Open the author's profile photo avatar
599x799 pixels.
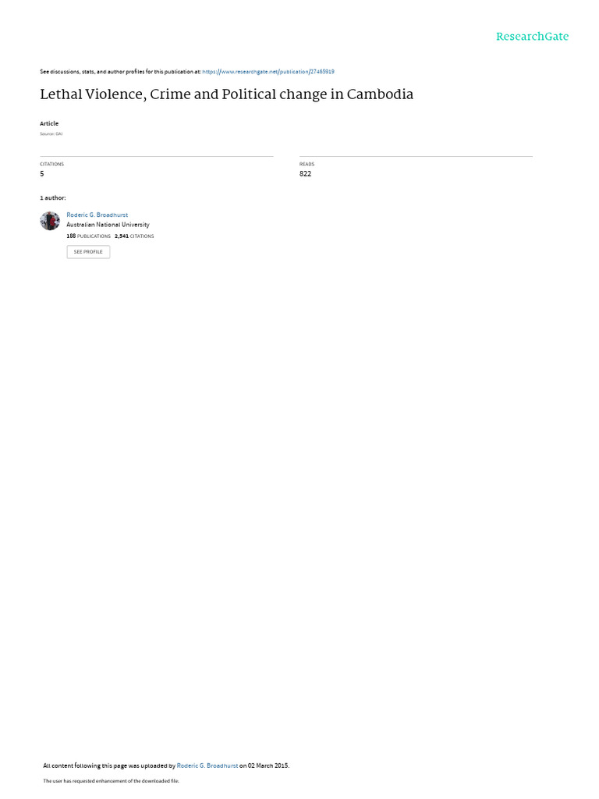pos(50,221)
